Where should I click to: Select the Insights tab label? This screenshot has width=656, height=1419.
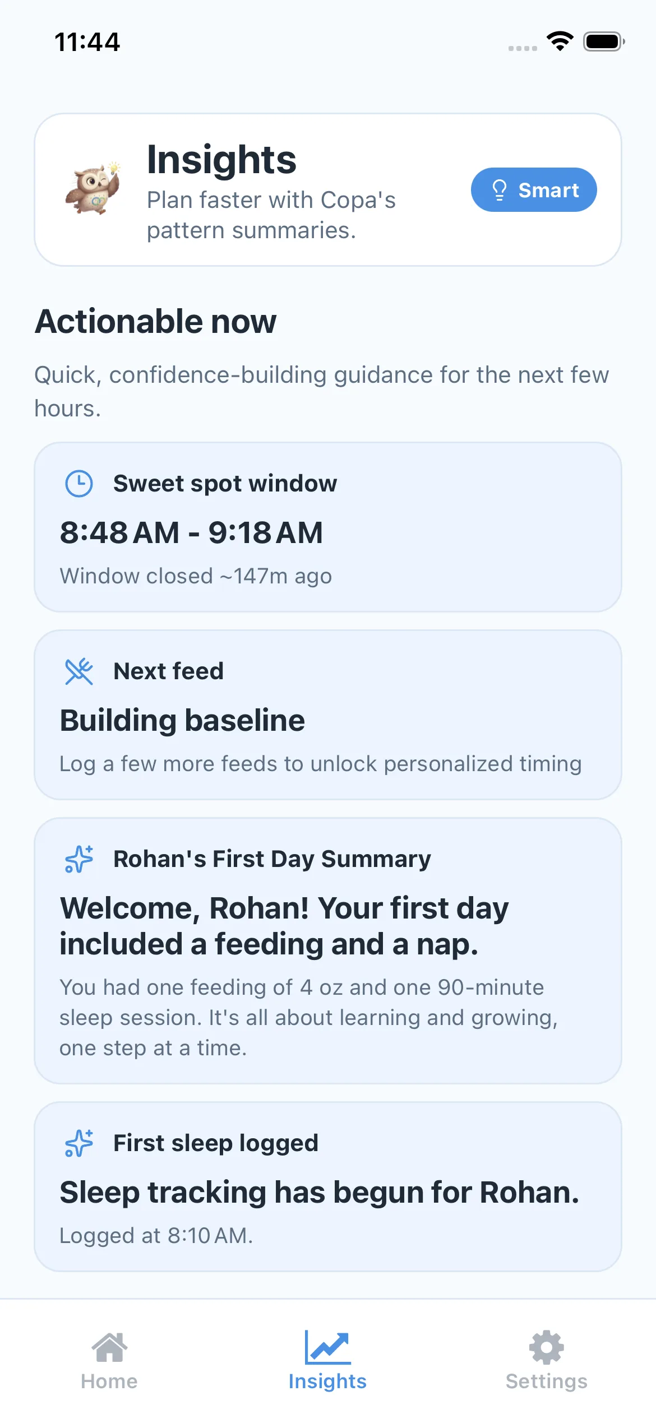(328, 1381)
